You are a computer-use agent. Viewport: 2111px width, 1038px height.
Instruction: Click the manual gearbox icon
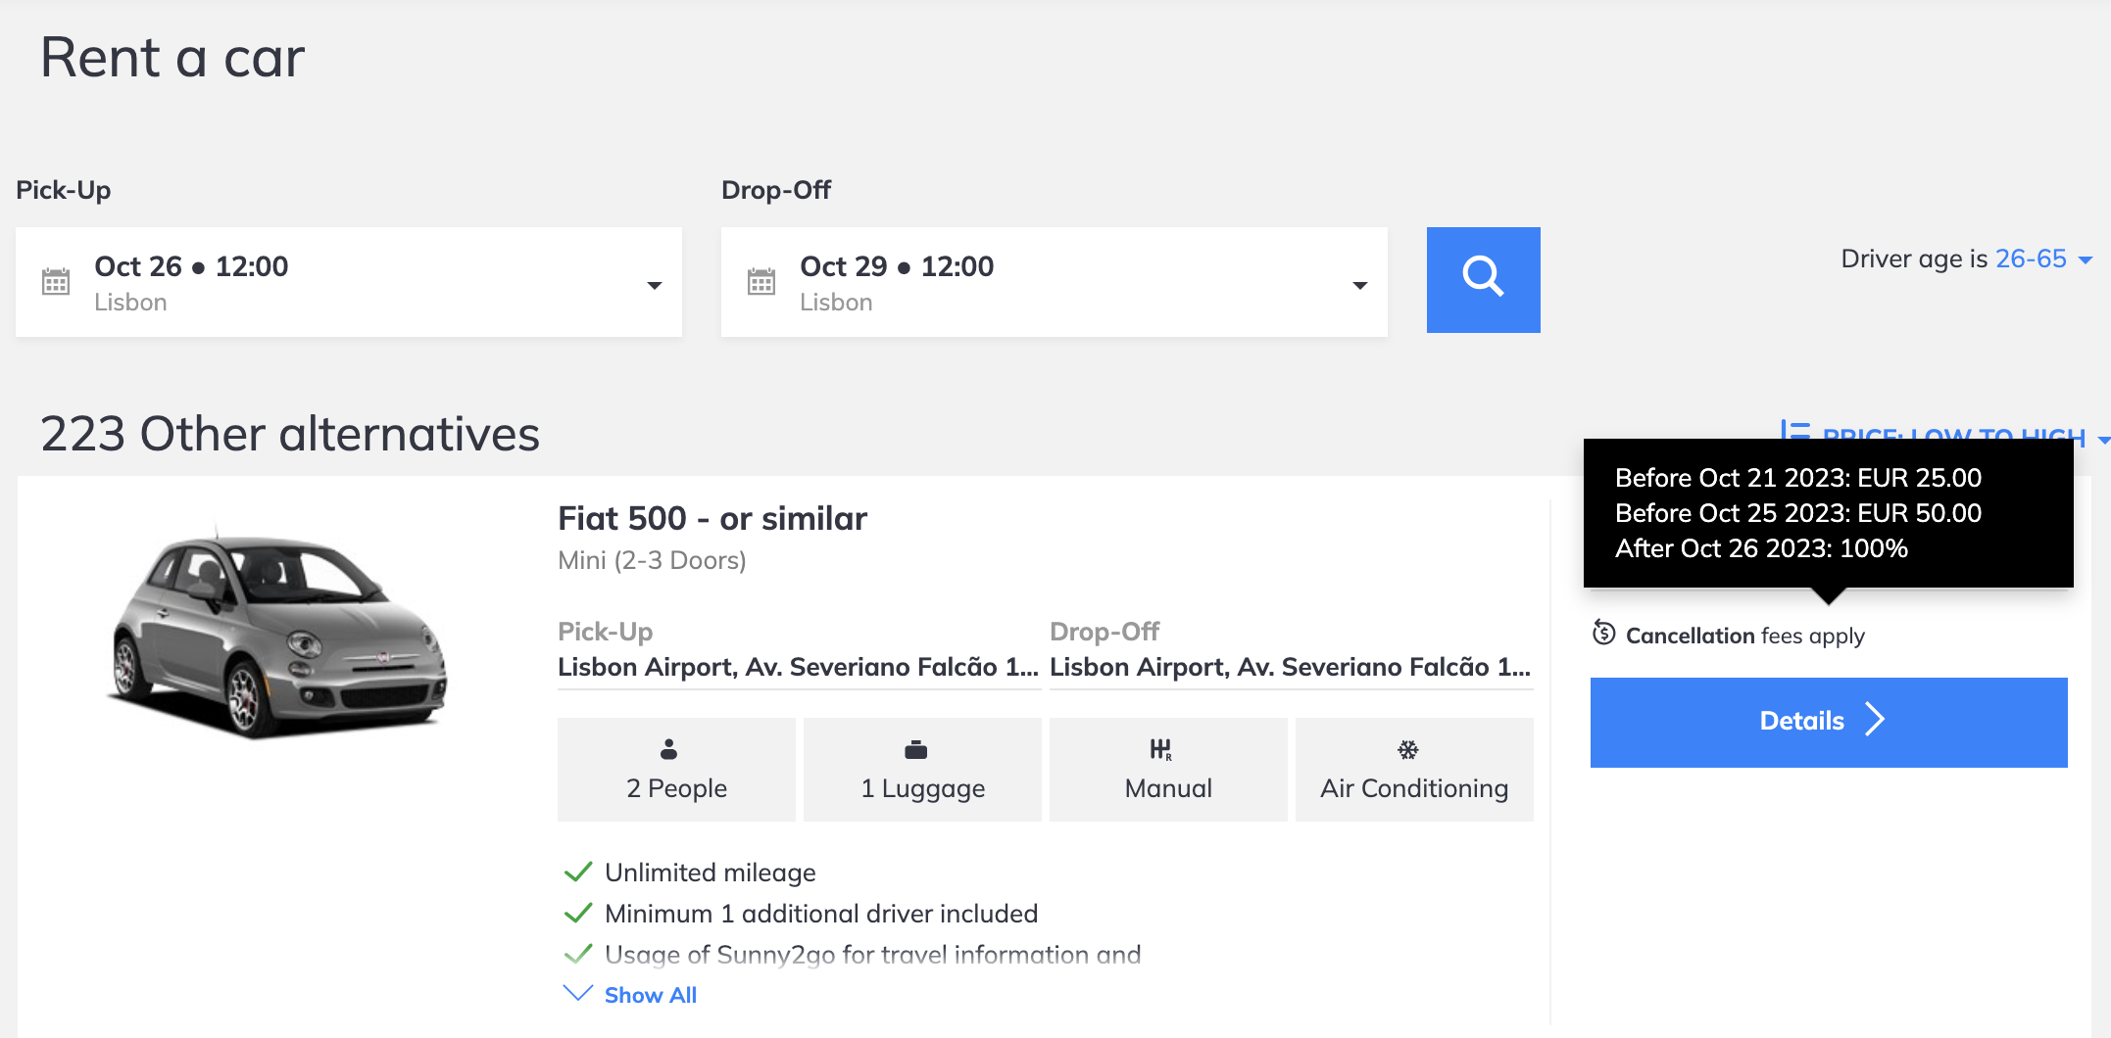1161,750
